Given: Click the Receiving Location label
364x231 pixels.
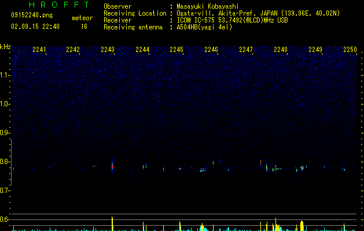Looking at the screenshot, I should 135,13.
